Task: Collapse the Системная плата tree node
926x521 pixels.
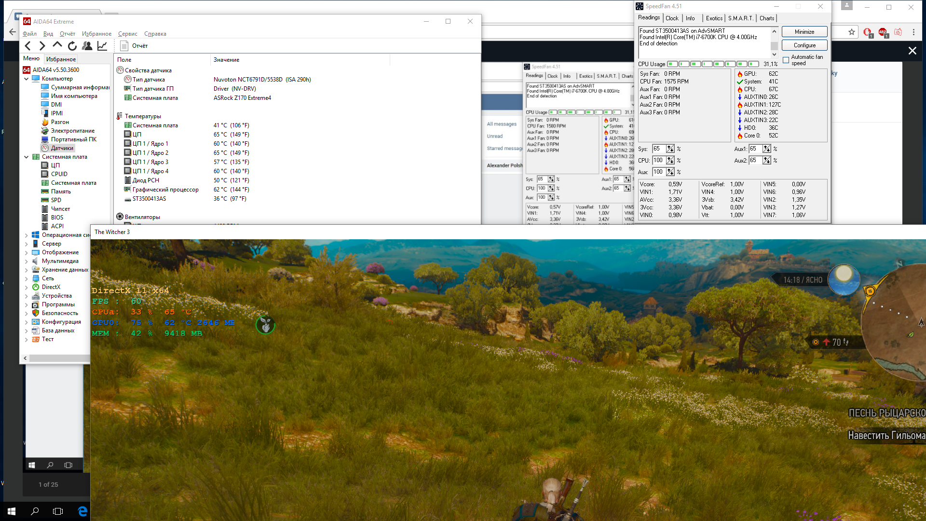Action: [x=27, y=157]
